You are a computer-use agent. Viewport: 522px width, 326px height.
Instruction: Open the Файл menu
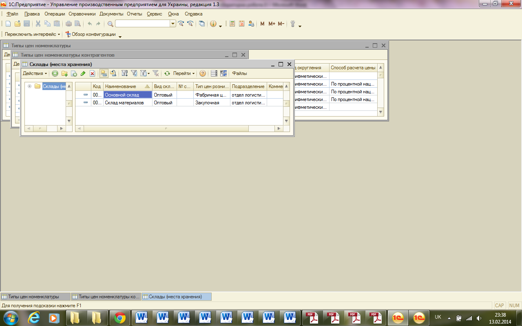pyautogui.click(x=13, y=14)
